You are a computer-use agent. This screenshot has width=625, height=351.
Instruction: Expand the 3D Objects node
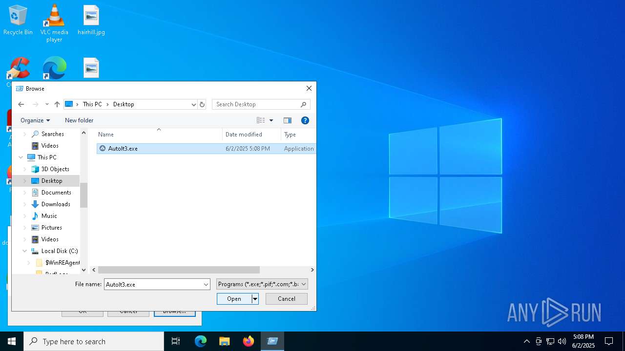pyautogui.click(x=24, y=169)
